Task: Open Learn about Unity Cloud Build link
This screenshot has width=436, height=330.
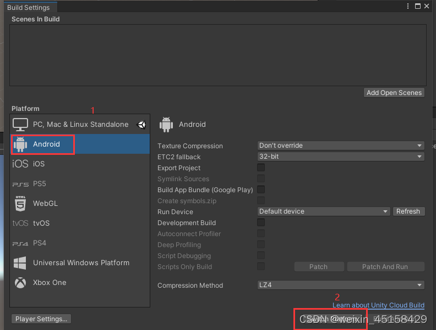Action: tap(378, 305)
